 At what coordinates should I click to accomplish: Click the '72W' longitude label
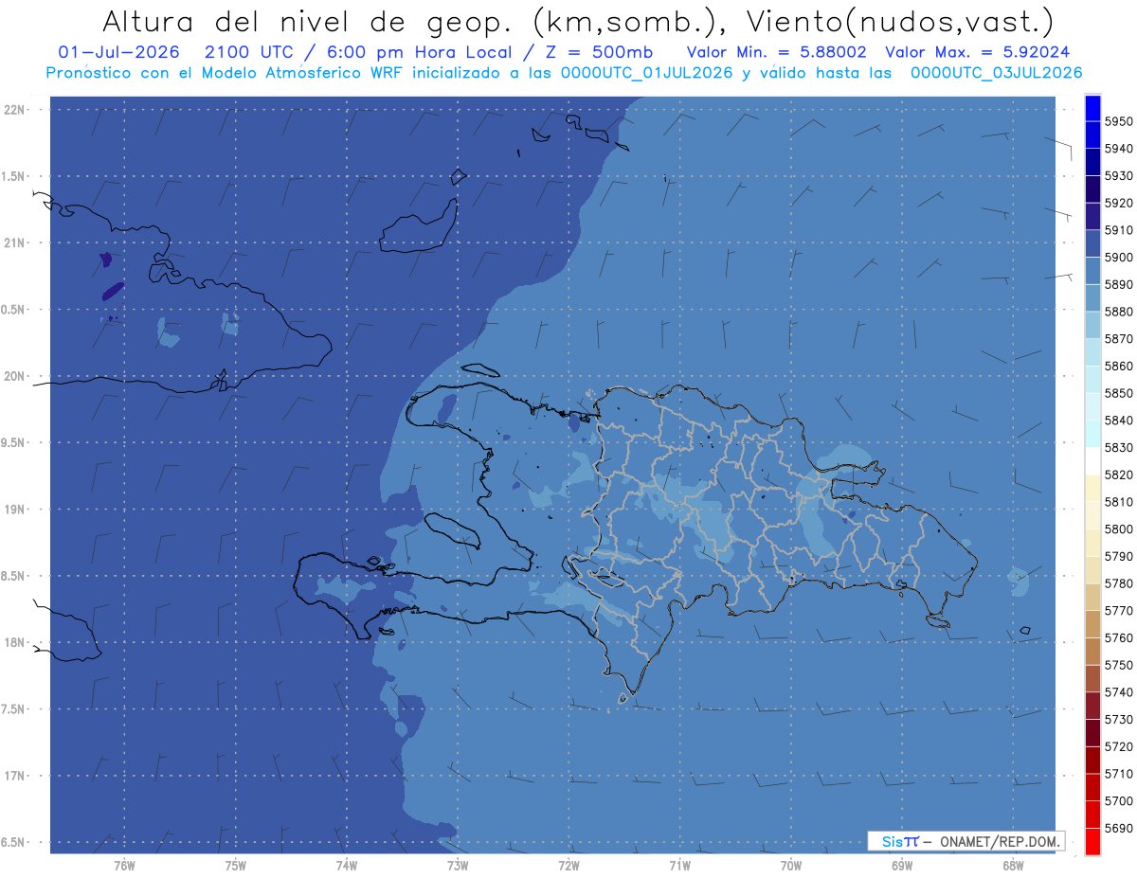pos(568,865)
